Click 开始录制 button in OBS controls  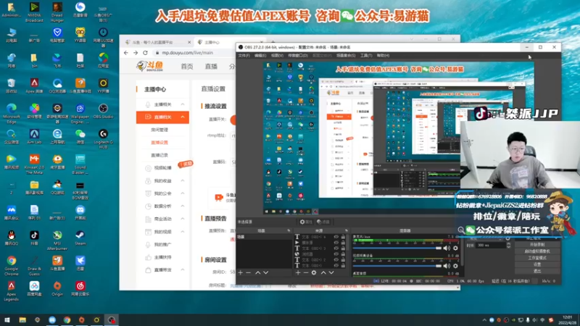click(x=537, y=245)
